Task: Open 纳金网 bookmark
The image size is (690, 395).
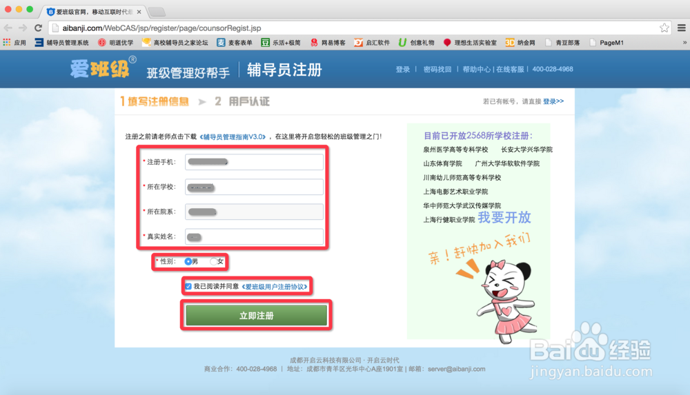Action: [520, 43]
